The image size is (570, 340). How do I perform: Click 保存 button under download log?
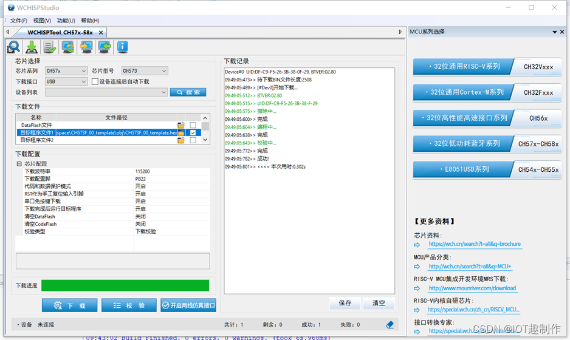point(345,303)
